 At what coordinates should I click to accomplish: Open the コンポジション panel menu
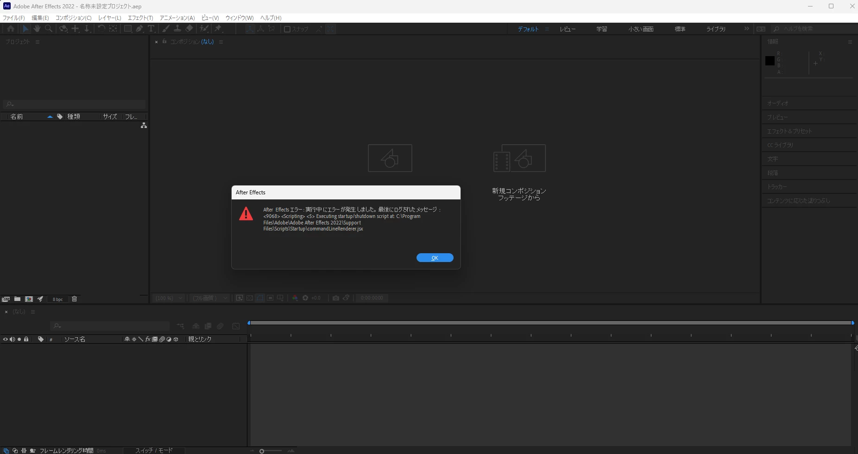pos(221,42)
